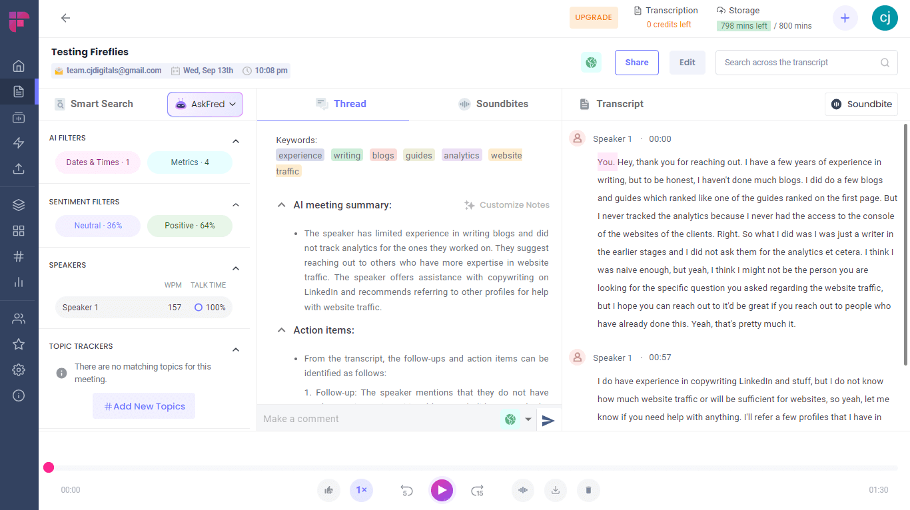
Task: Enable the Dates & Times filter
Action: point(98,162)
